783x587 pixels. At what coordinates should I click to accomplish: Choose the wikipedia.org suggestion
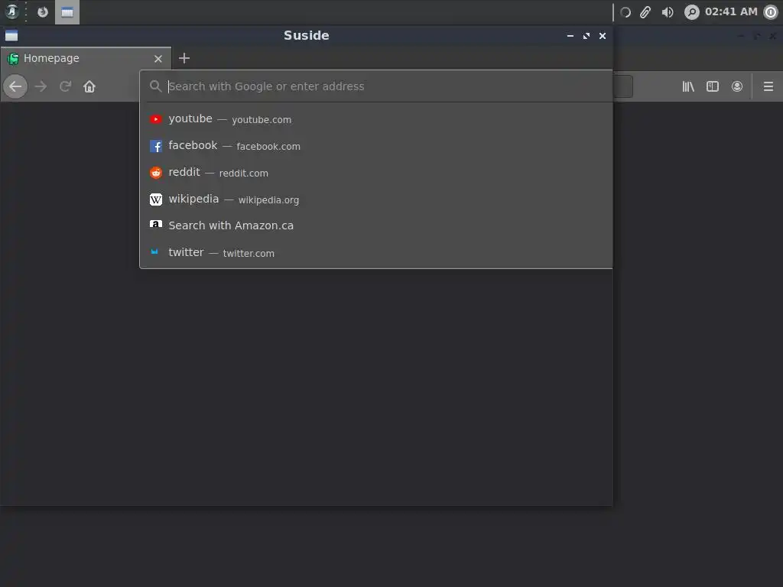point(376,199)
